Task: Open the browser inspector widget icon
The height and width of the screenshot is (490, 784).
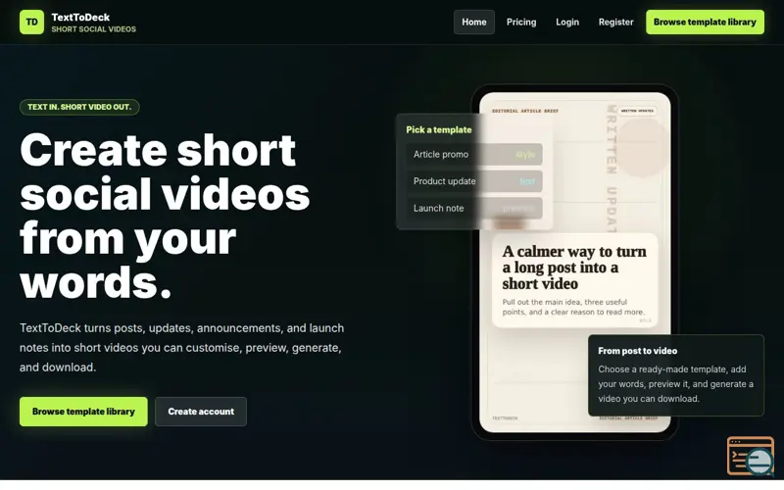Action: pyautogui.click(x=751, y=456)
